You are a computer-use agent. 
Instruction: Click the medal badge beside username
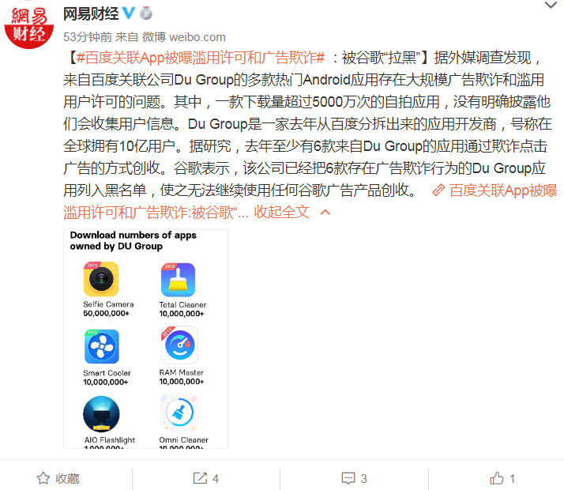(x=145, y=13)
